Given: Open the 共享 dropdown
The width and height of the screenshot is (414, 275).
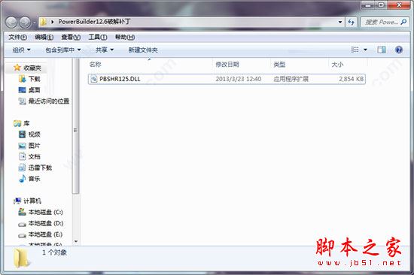Looking at the screenshot, I should tap(105, 50).
